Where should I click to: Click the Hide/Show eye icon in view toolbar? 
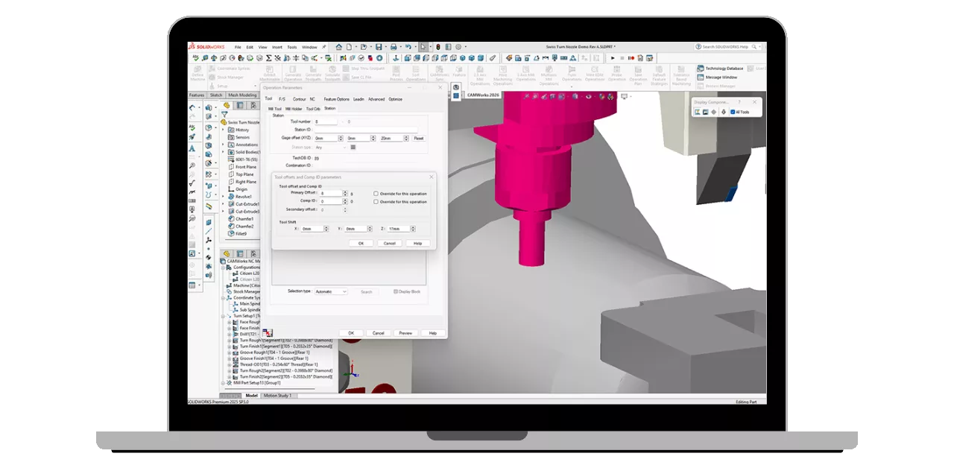pyautogui.click(x=588, y=96)
